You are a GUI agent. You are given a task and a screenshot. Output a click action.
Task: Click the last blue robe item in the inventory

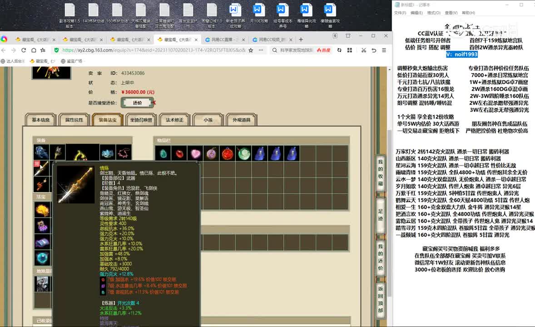pos(292,154)
